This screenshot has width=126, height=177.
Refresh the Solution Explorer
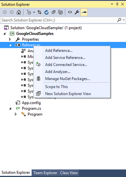tap(46, 12)
